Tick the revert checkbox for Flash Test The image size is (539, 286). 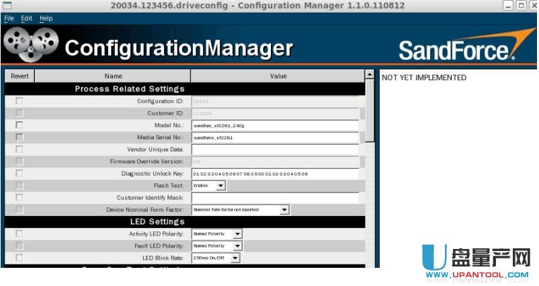pos(19,185)
